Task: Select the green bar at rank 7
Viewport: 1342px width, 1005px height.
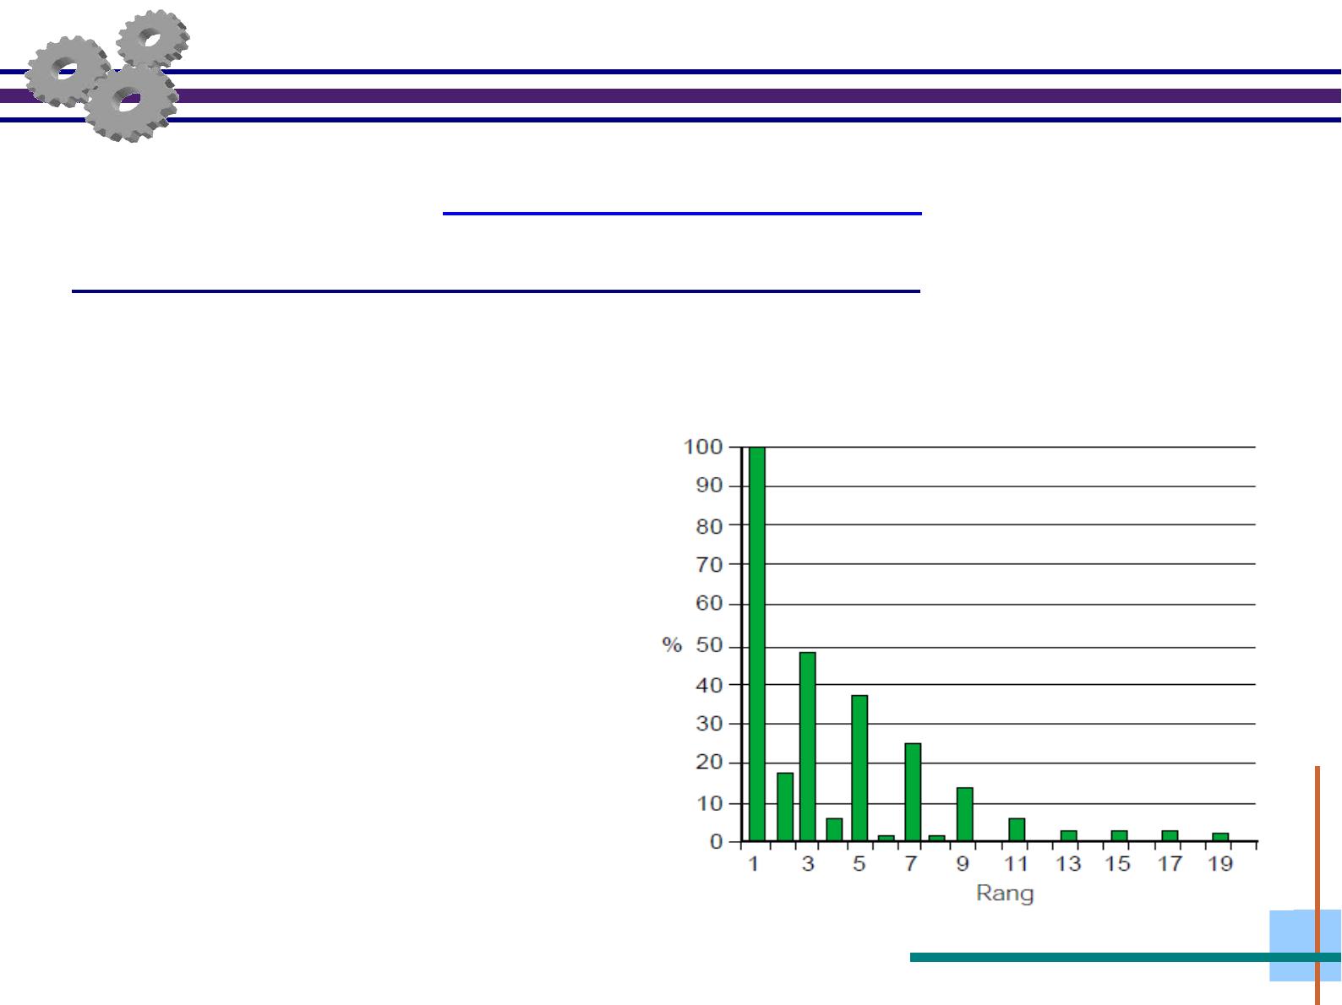Action: pyautogui.click(x=913, y=792)
